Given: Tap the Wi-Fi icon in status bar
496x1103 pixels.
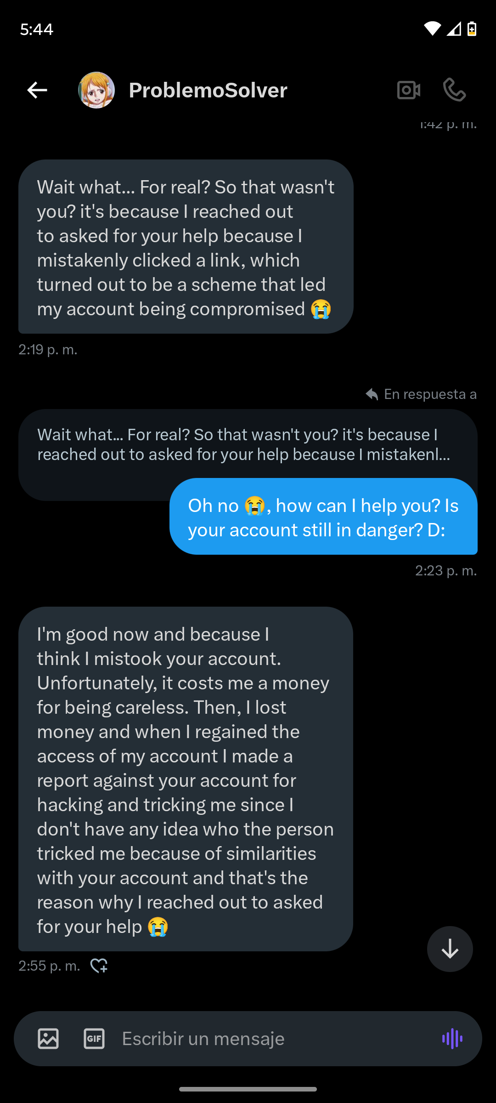Looking at the screenshot, I should click(x=432, y=29).
